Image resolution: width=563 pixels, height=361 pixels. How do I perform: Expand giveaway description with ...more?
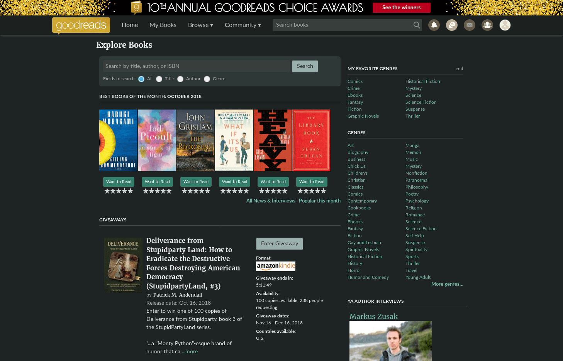[190, 351]
